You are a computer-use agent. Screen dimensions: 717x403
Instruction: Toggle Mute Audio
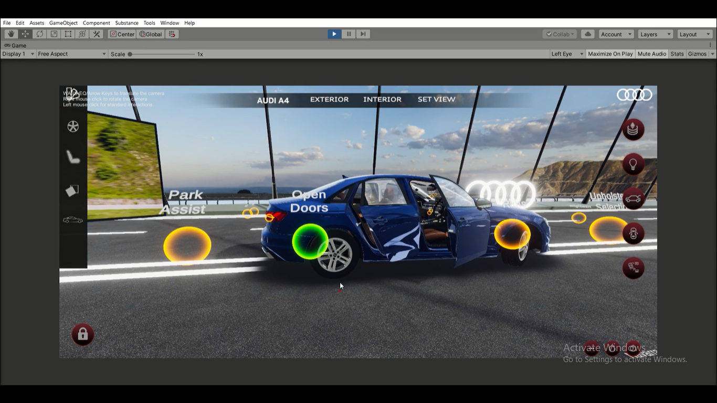(x=651, y=54)
